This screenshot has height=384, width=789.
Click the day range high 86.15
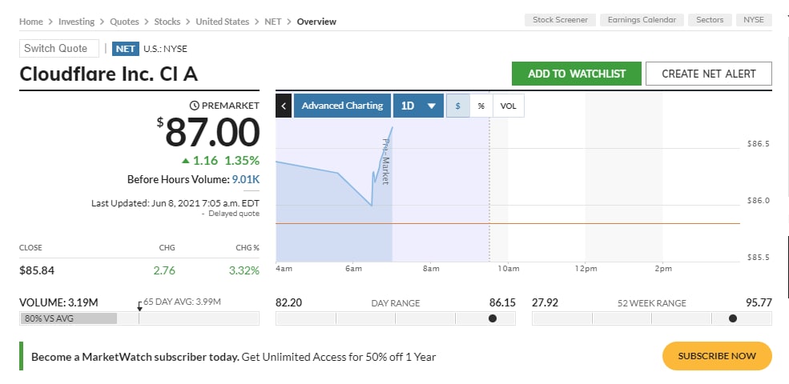click(502, 302)
